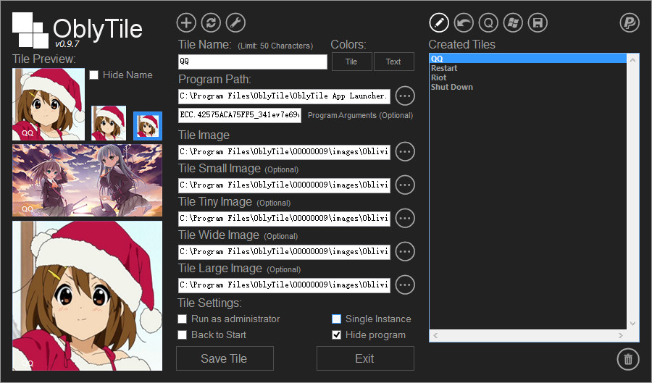This screenshot has width=652, height=383.
Task: Open the PayPal donate icon
Action: (x=630, y=22)
